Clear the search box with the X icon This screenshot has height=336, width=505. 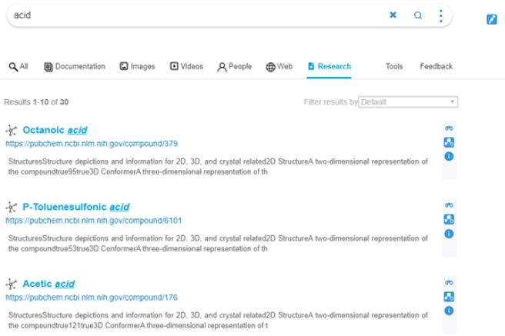[393, 15]
